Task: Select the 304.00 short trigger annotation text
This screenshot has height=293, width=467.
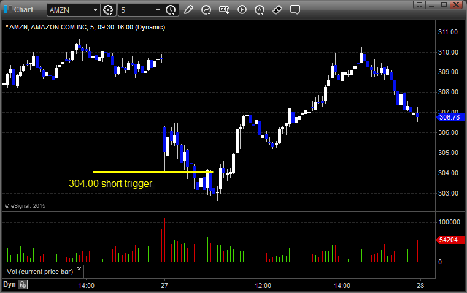Action: click(110, 183)
